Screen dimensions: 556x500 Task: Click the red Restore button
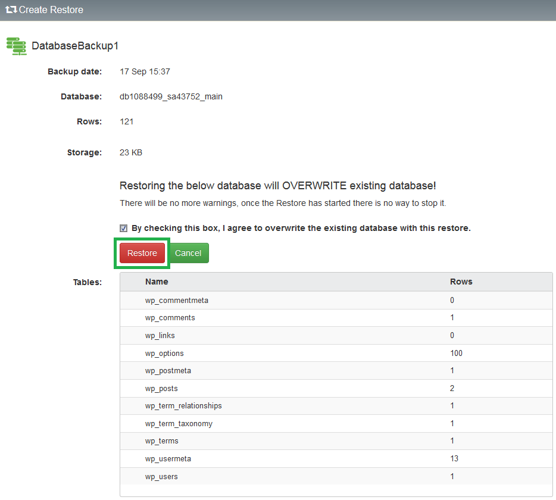(142, 253)
